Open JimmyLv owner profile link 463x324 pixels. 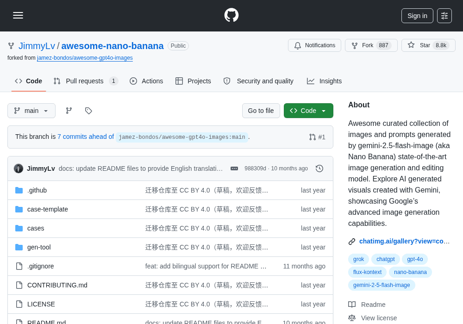click(x=37, y=46)
